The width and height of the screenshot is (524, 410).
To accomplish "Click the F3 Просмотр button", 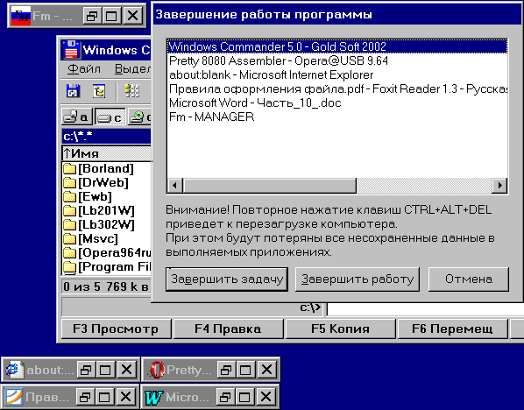I will (x=116, y=329).
